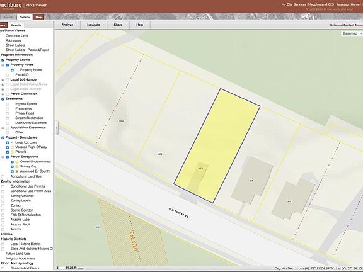
Task: Open the Basemap selector
Action: (x=352, y=33)
